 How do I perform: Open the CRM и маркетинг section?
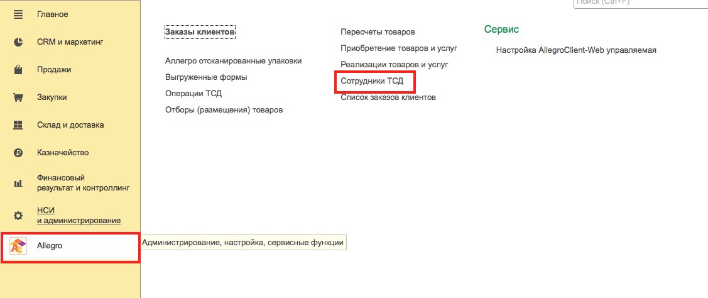click(x=70, y=43)
